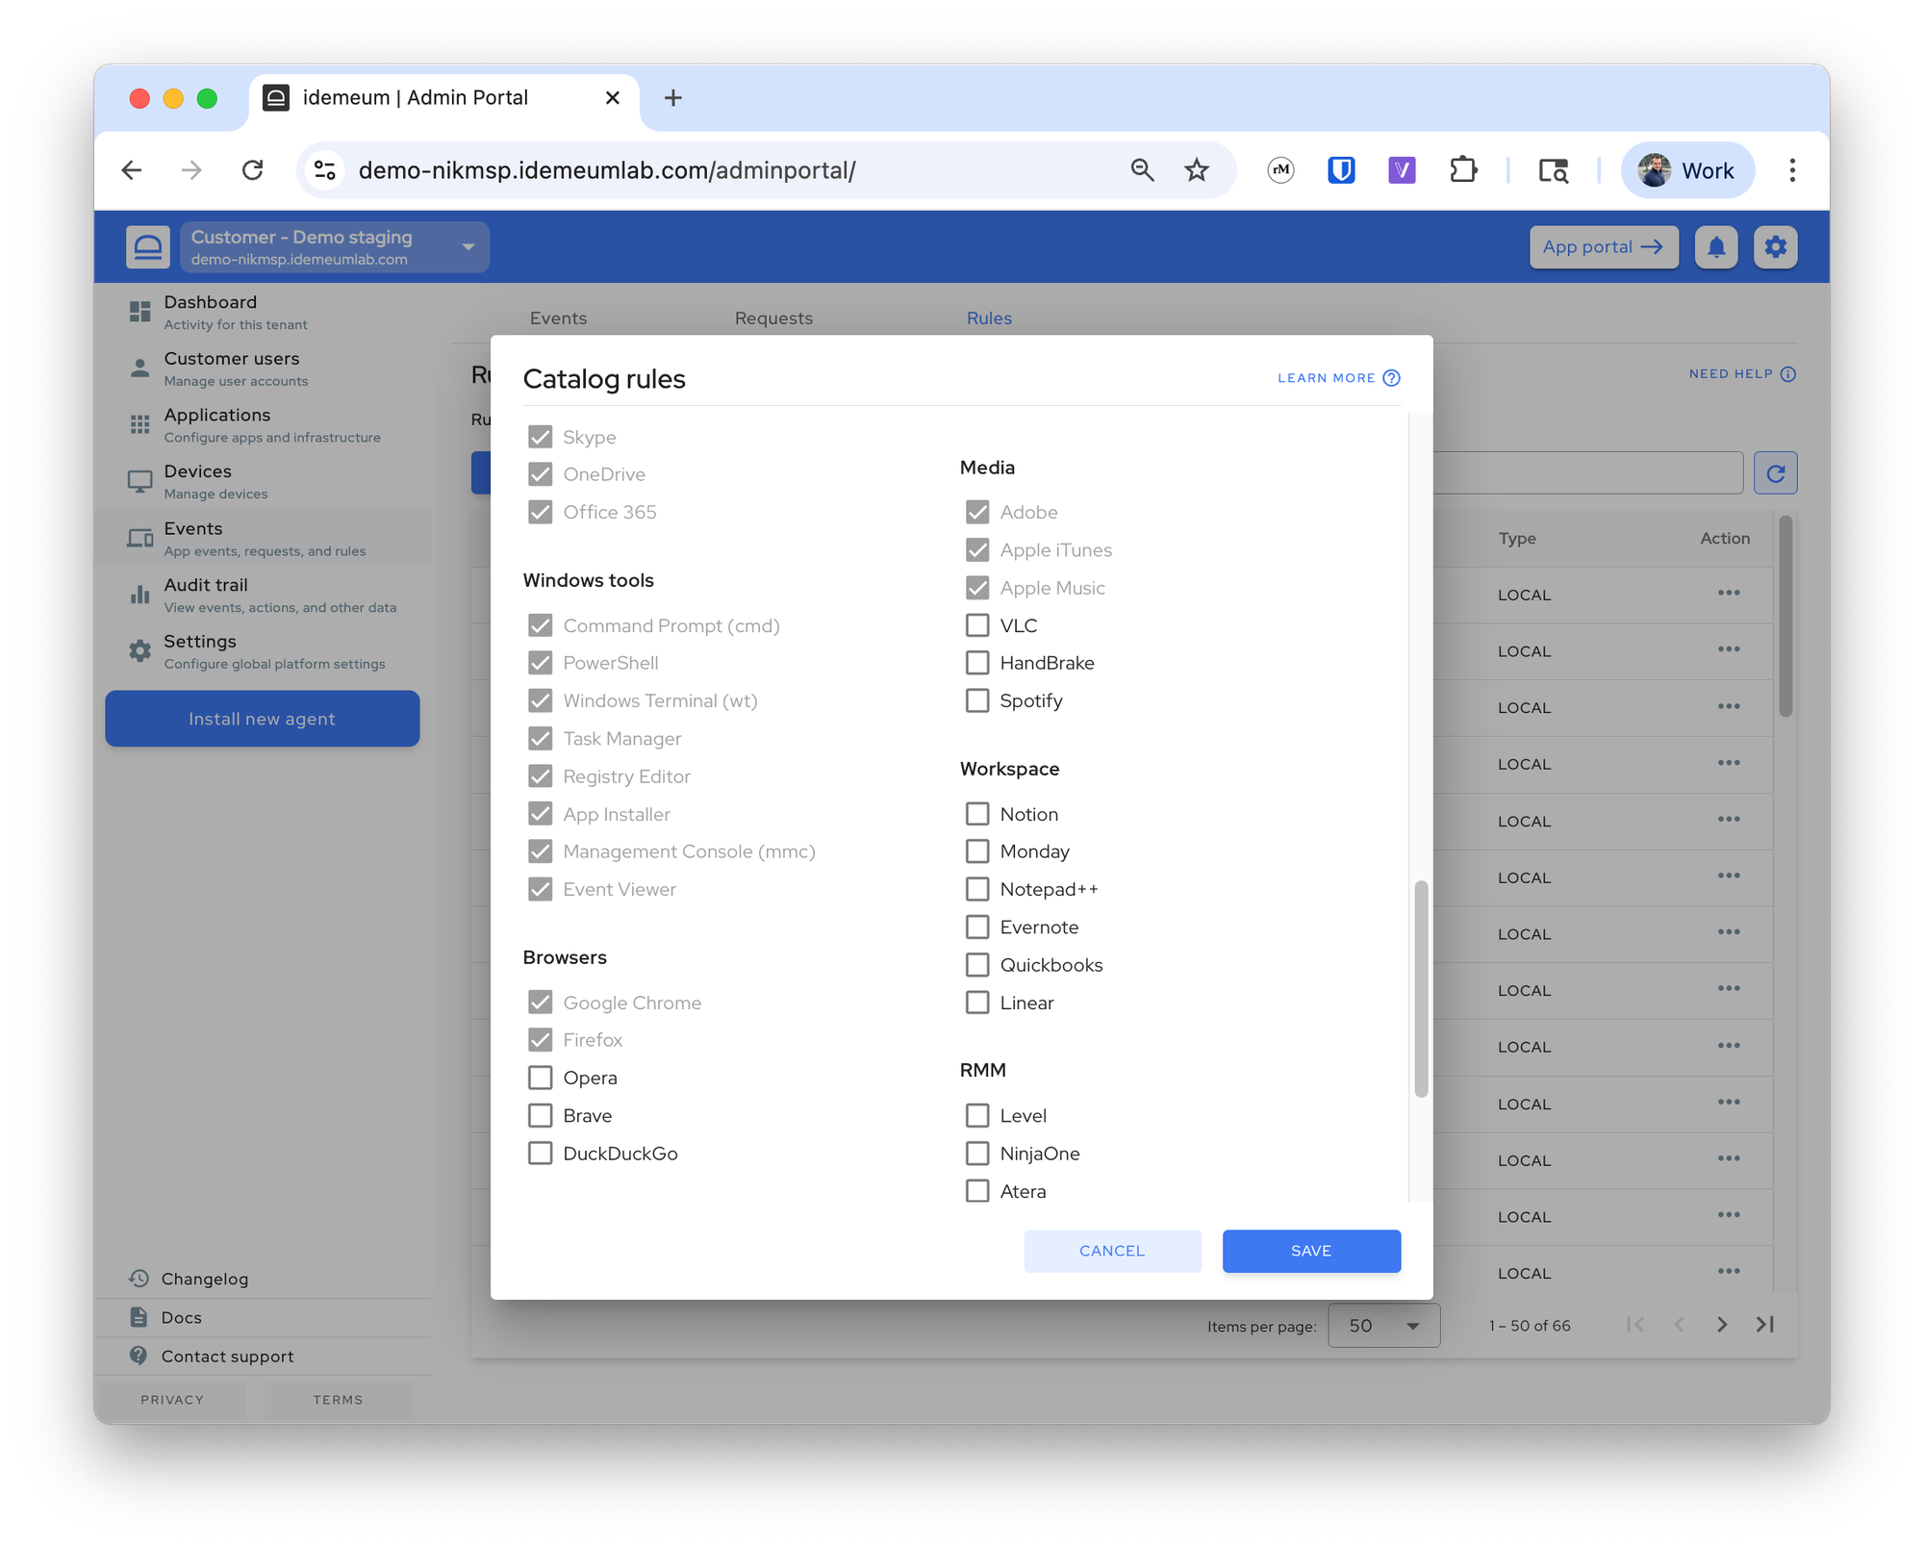Check the Opera browser checkbox

[x=541, y=1078]
